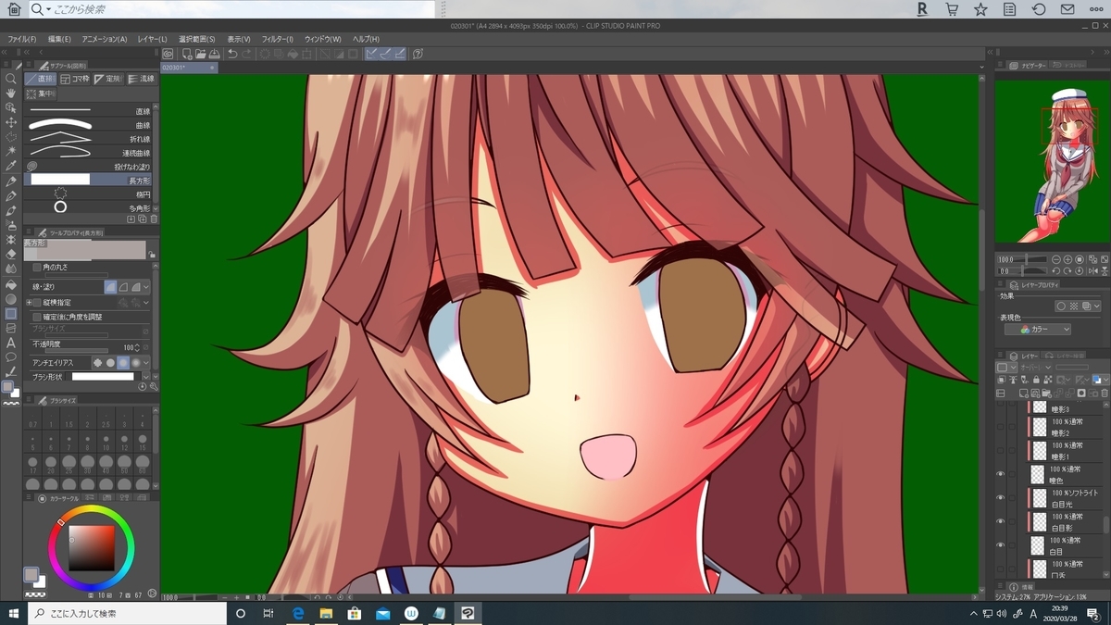Open the ファイル(F) menu
Viewport: 1111px width, 625px height.
22,39
